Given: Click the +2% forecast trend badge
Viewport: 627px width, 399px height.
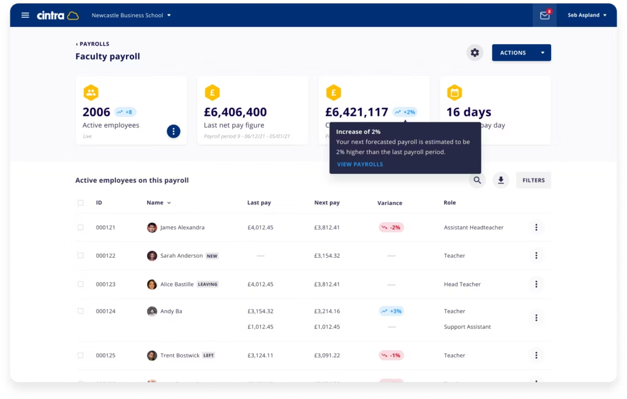Looking at the screenshot, I should pyautogui.click(x=405, y=112).
